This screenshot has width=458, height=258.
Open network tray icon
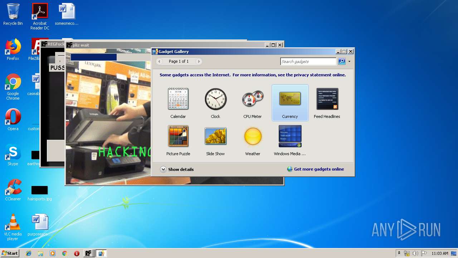click(407, 253)
